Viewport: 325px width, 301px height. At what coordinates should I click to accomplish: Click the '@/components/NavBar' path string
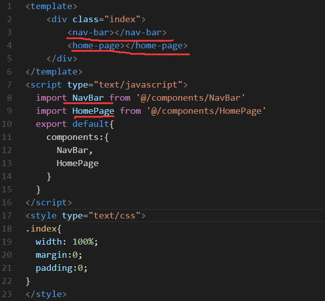[x=190, y=98]
